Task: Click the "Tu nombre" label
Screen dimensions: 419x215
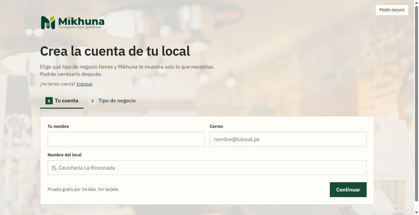Action: [58, 126]
